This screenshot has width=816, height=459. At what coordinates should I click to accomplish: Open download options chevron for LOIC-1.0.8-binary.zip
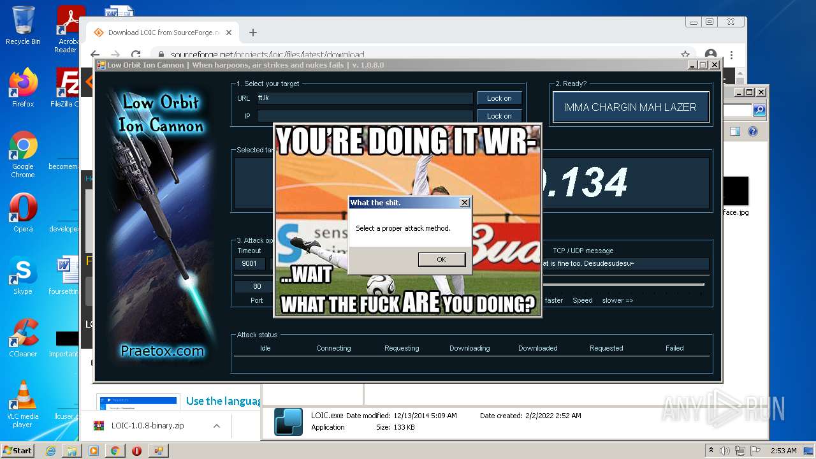pos(217,426)
